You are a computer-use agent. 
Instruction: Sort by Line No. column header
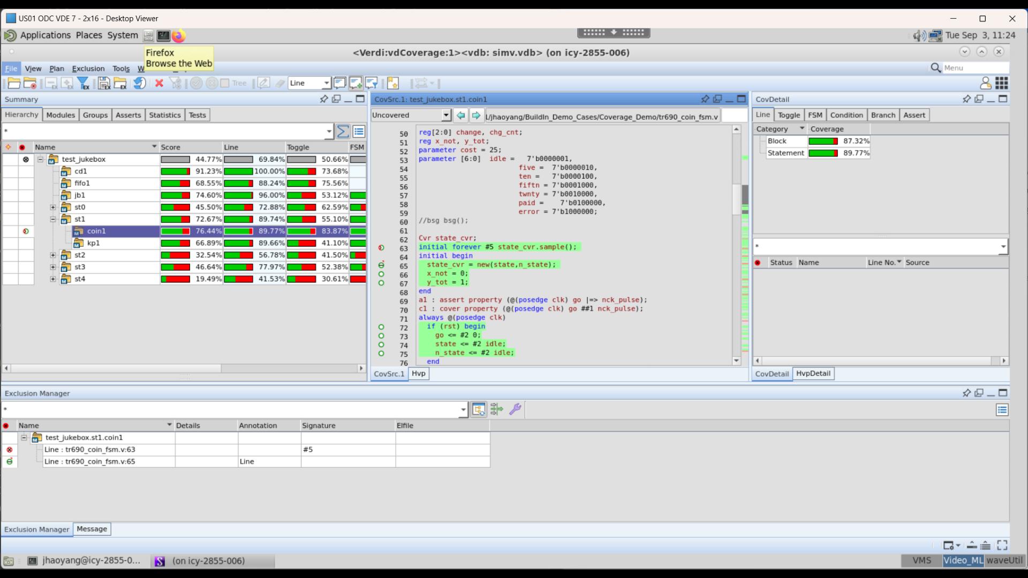[x=884, y=262]
